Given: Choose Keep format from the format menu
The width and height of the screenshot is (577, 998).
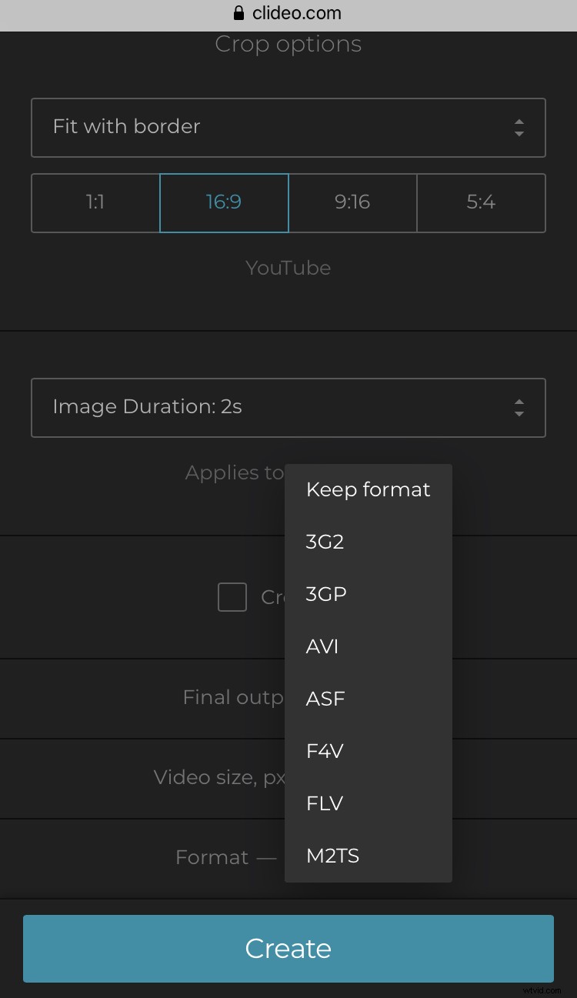Looking at the screenshot, I should point(368,489).
